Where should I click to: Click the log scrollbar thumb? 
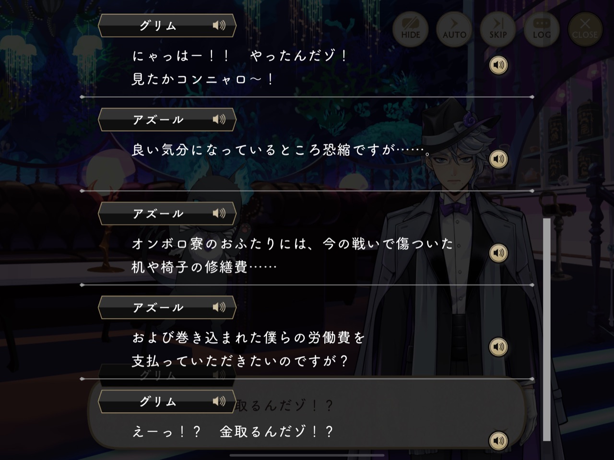tap(546, 330)
